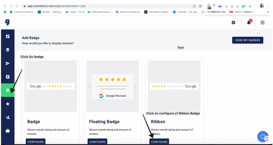Open the MySQL :: Getting... bookmark
Viewport: 273px width, 145px height.
pyautogui.click(x=50, y=12)
